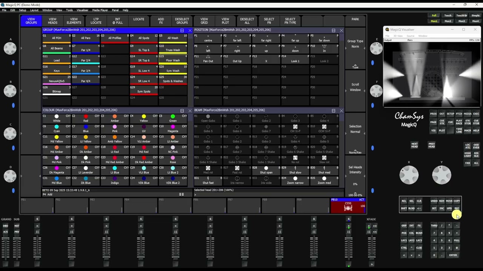Click the DESELECT ALL soft button
The width and height of the screenshot is (483, 271).
(247, 21)
